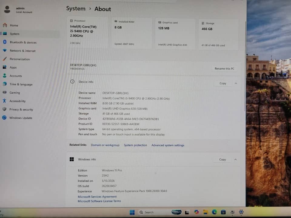The height and width of the screenshot is (218, 291).
Task: Click the System breadcrumb in the header
Action: 76,8
